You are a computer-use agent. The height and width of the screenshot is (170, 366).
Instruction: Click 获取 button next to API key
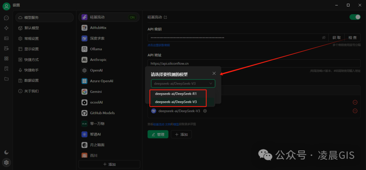click(x=337, y=38)
